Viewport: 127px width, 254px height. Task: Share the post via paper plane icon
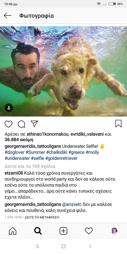tap(34, 124)
